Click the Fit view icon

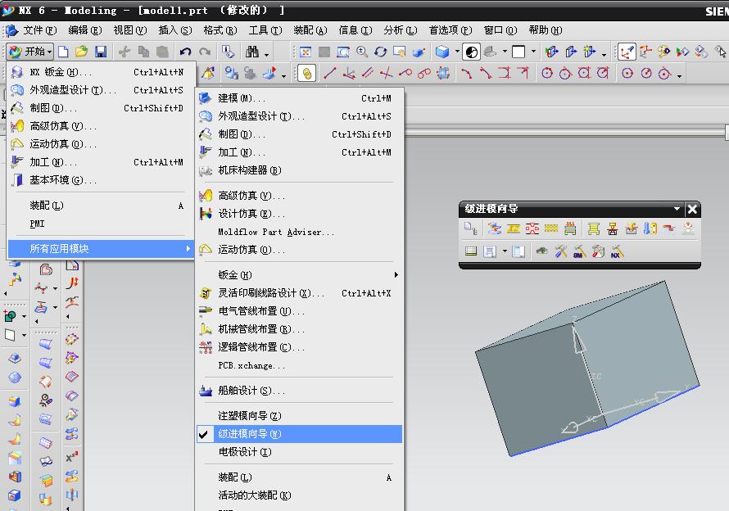pos(306,52)
